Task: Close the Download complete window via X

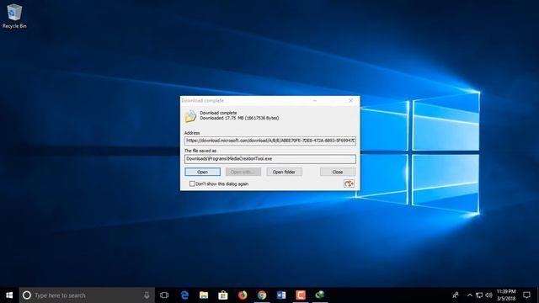Action: point(350,101)
